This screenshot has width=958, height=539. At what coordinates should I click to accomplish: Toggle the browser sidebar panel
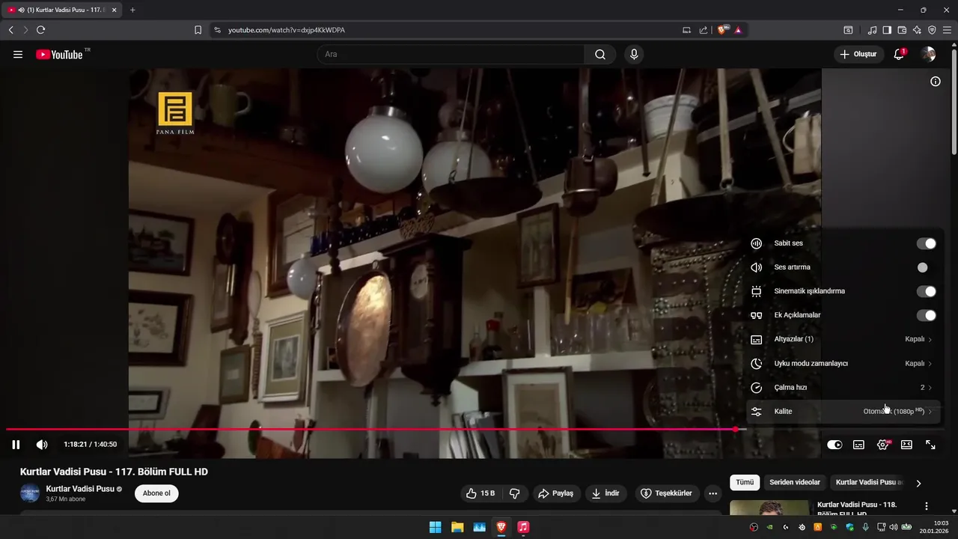point(887,30)
